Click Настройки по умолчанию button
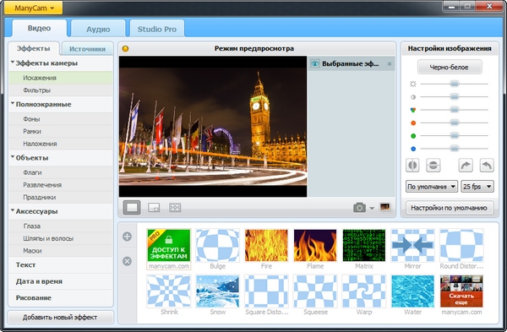 click(x=450, y=208)
